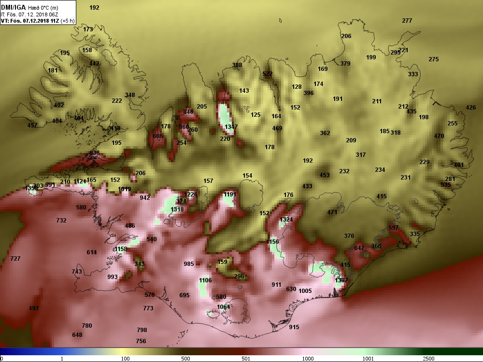Screen dimensions: 483x362
Task: Click the map value "985"
Action: (188, 264)
